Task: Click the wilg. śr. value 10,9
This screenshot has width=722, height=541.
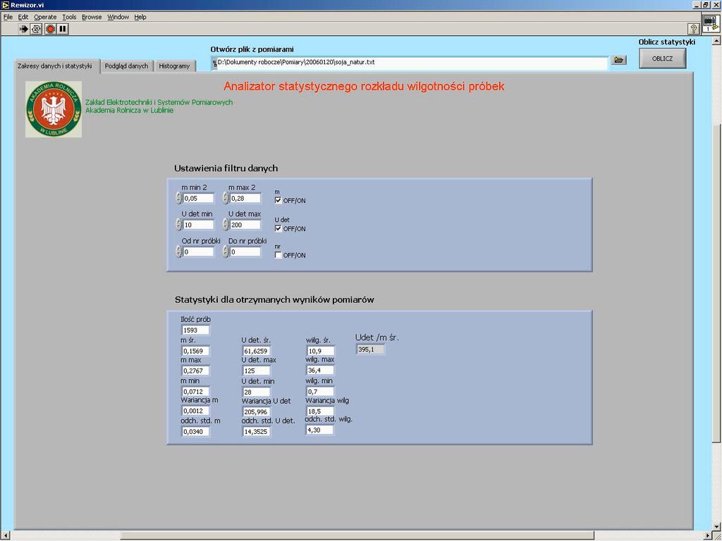Action: [x=320, y=351]
